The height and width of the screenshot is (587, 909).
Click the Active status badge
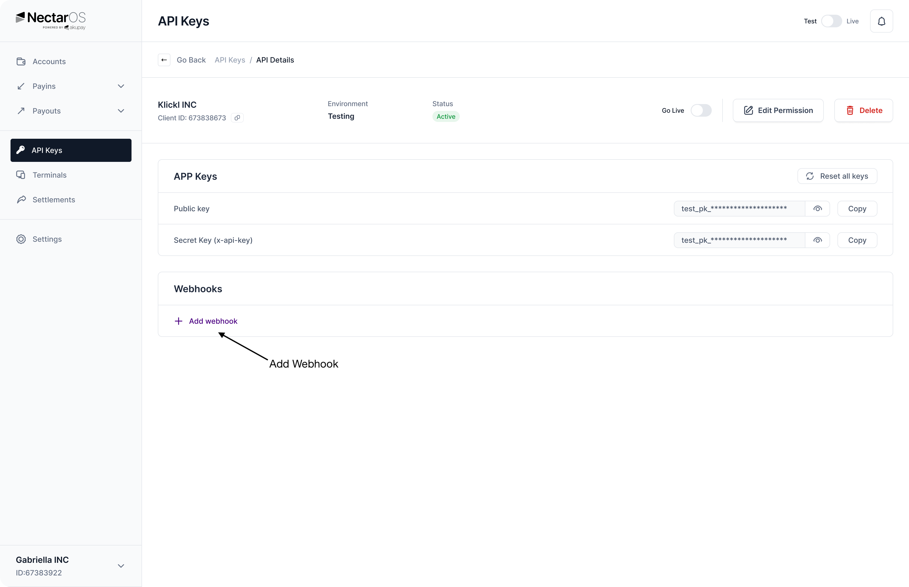(x=446, y=117)
